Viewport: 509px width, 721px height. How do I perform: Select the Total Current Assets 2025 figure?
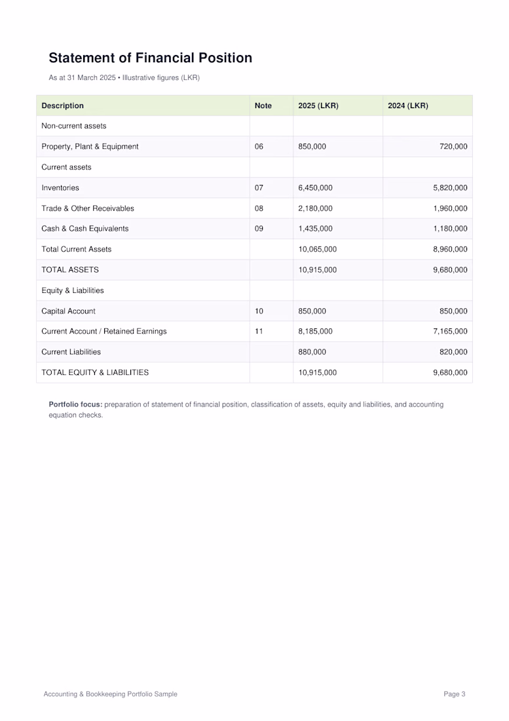click(x=318, y=249)
